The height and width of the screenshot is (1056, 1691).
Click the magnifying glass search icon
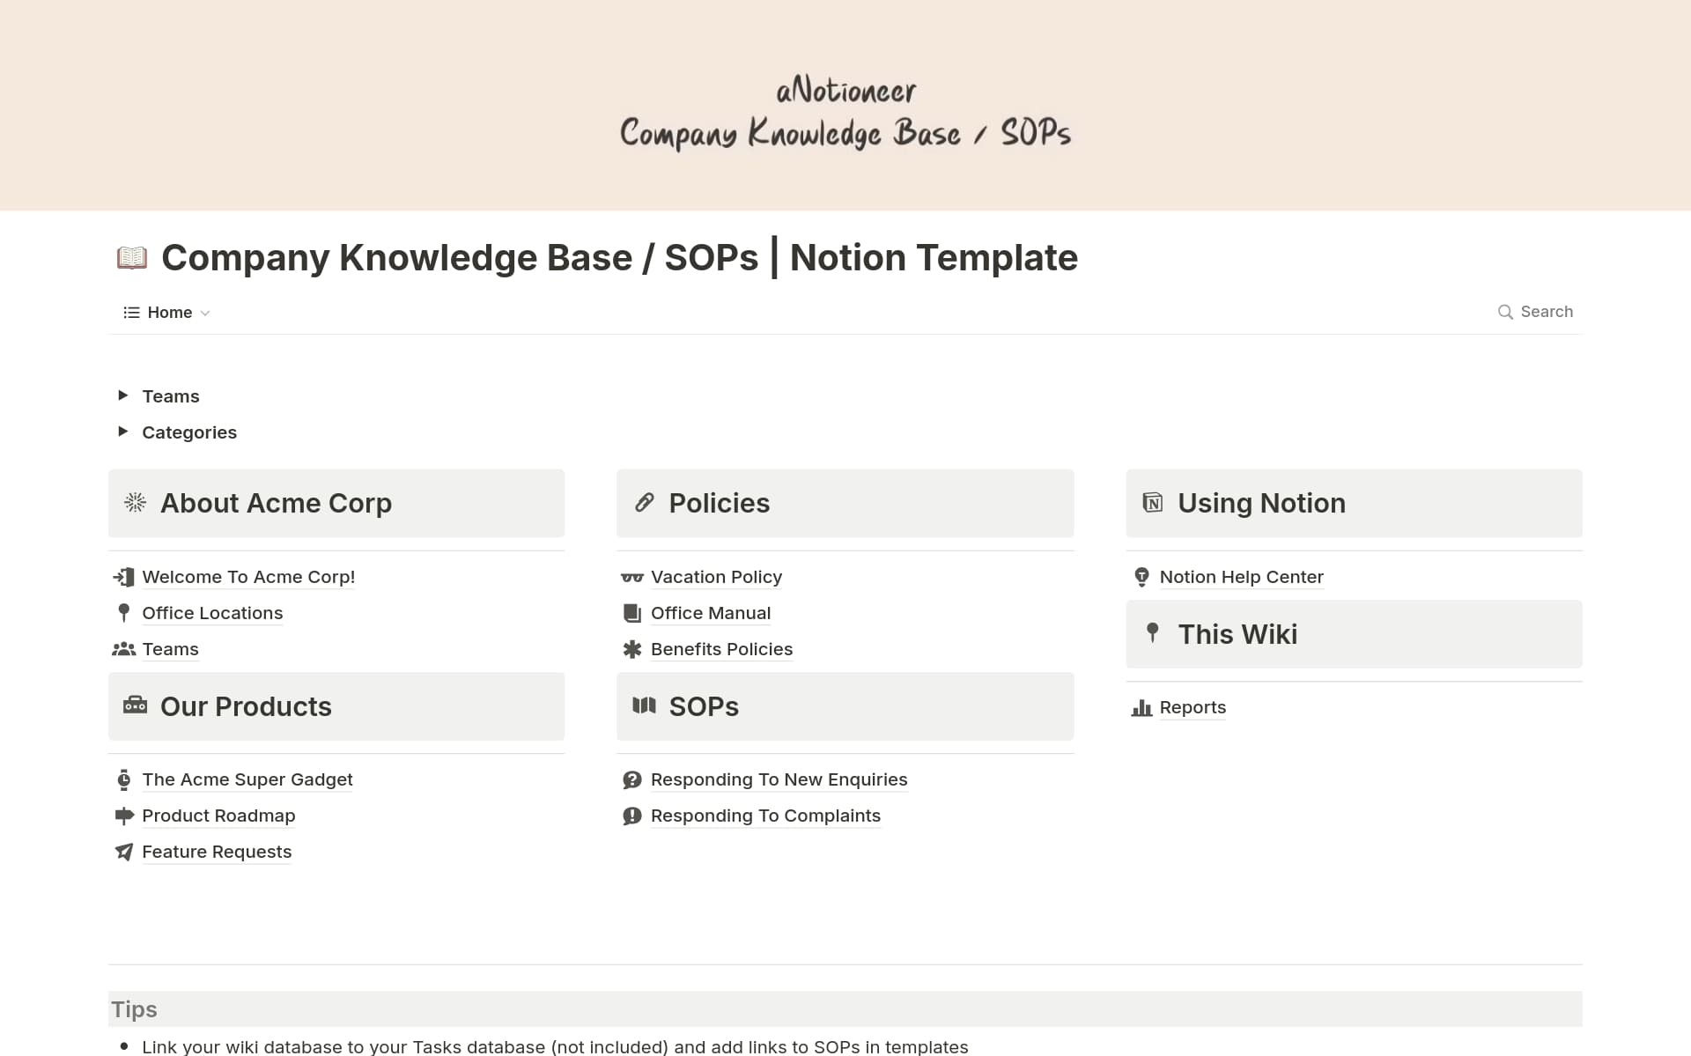click(1505, 312)
